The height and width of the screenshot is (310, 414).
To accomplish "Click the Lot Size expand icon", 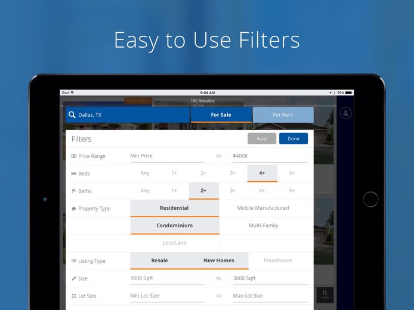I will [x=74, y=296].
